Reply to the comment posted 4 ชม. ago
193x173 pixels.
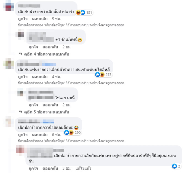(x=40, y=77)
